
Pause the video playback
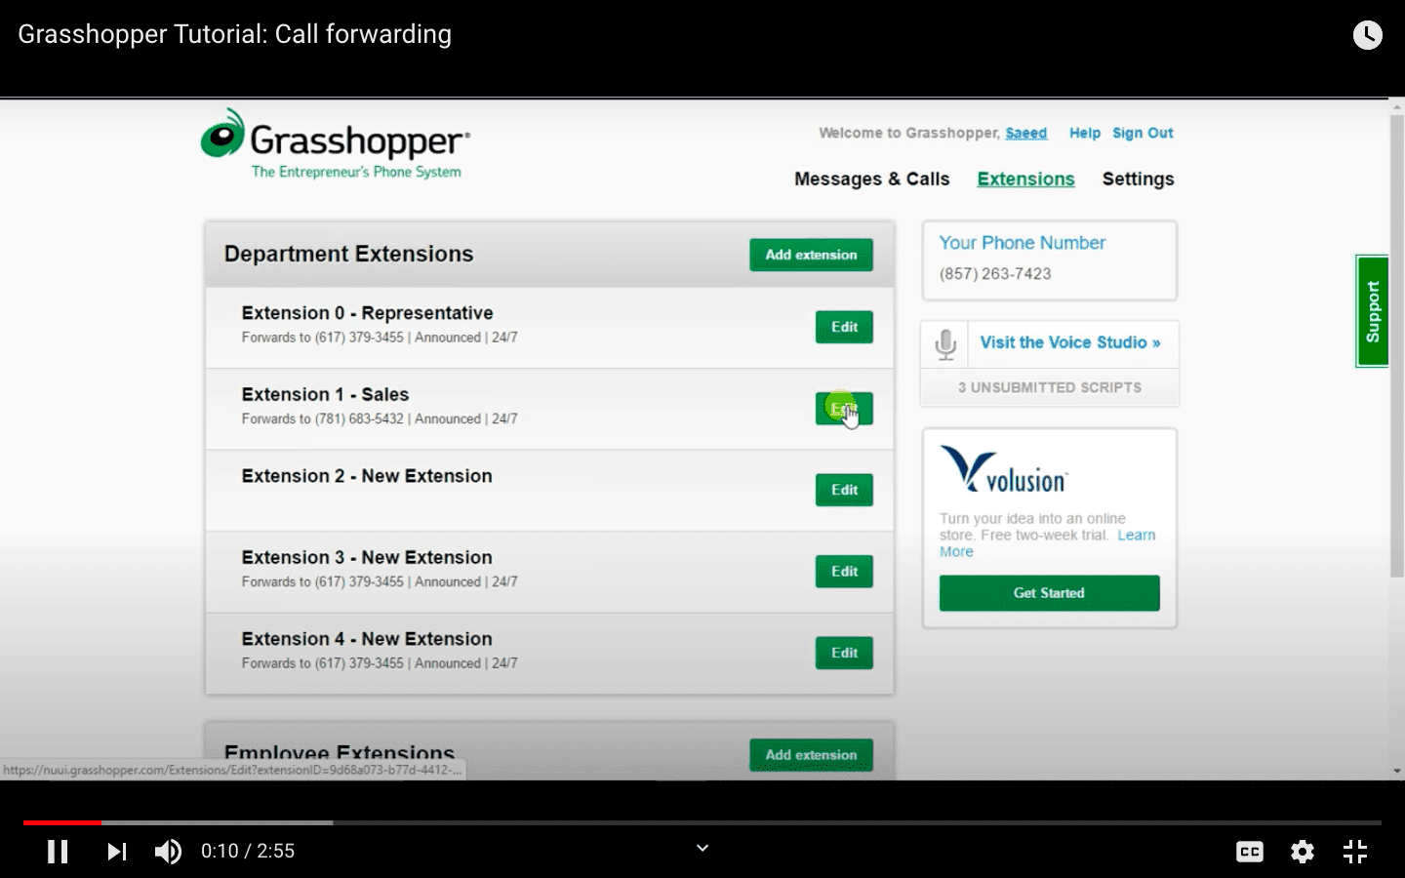(58, 852)
